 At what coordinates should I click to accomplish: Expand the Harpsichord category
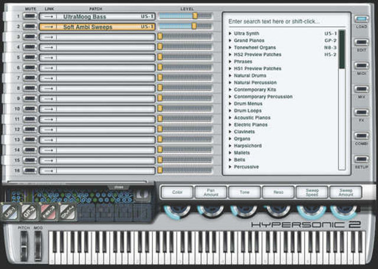tap(230, 146)
